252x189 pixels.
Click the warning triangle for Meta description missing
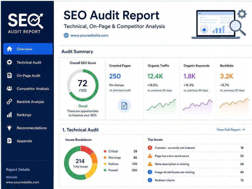tap(150, 164)
